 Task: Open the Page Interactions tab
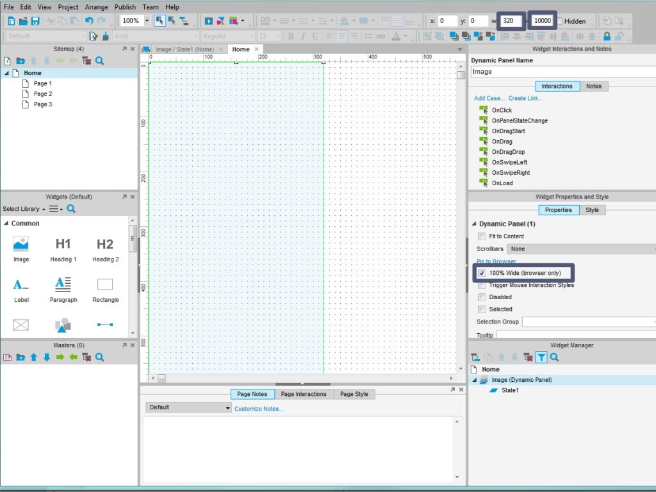click(x=304, y=394)
